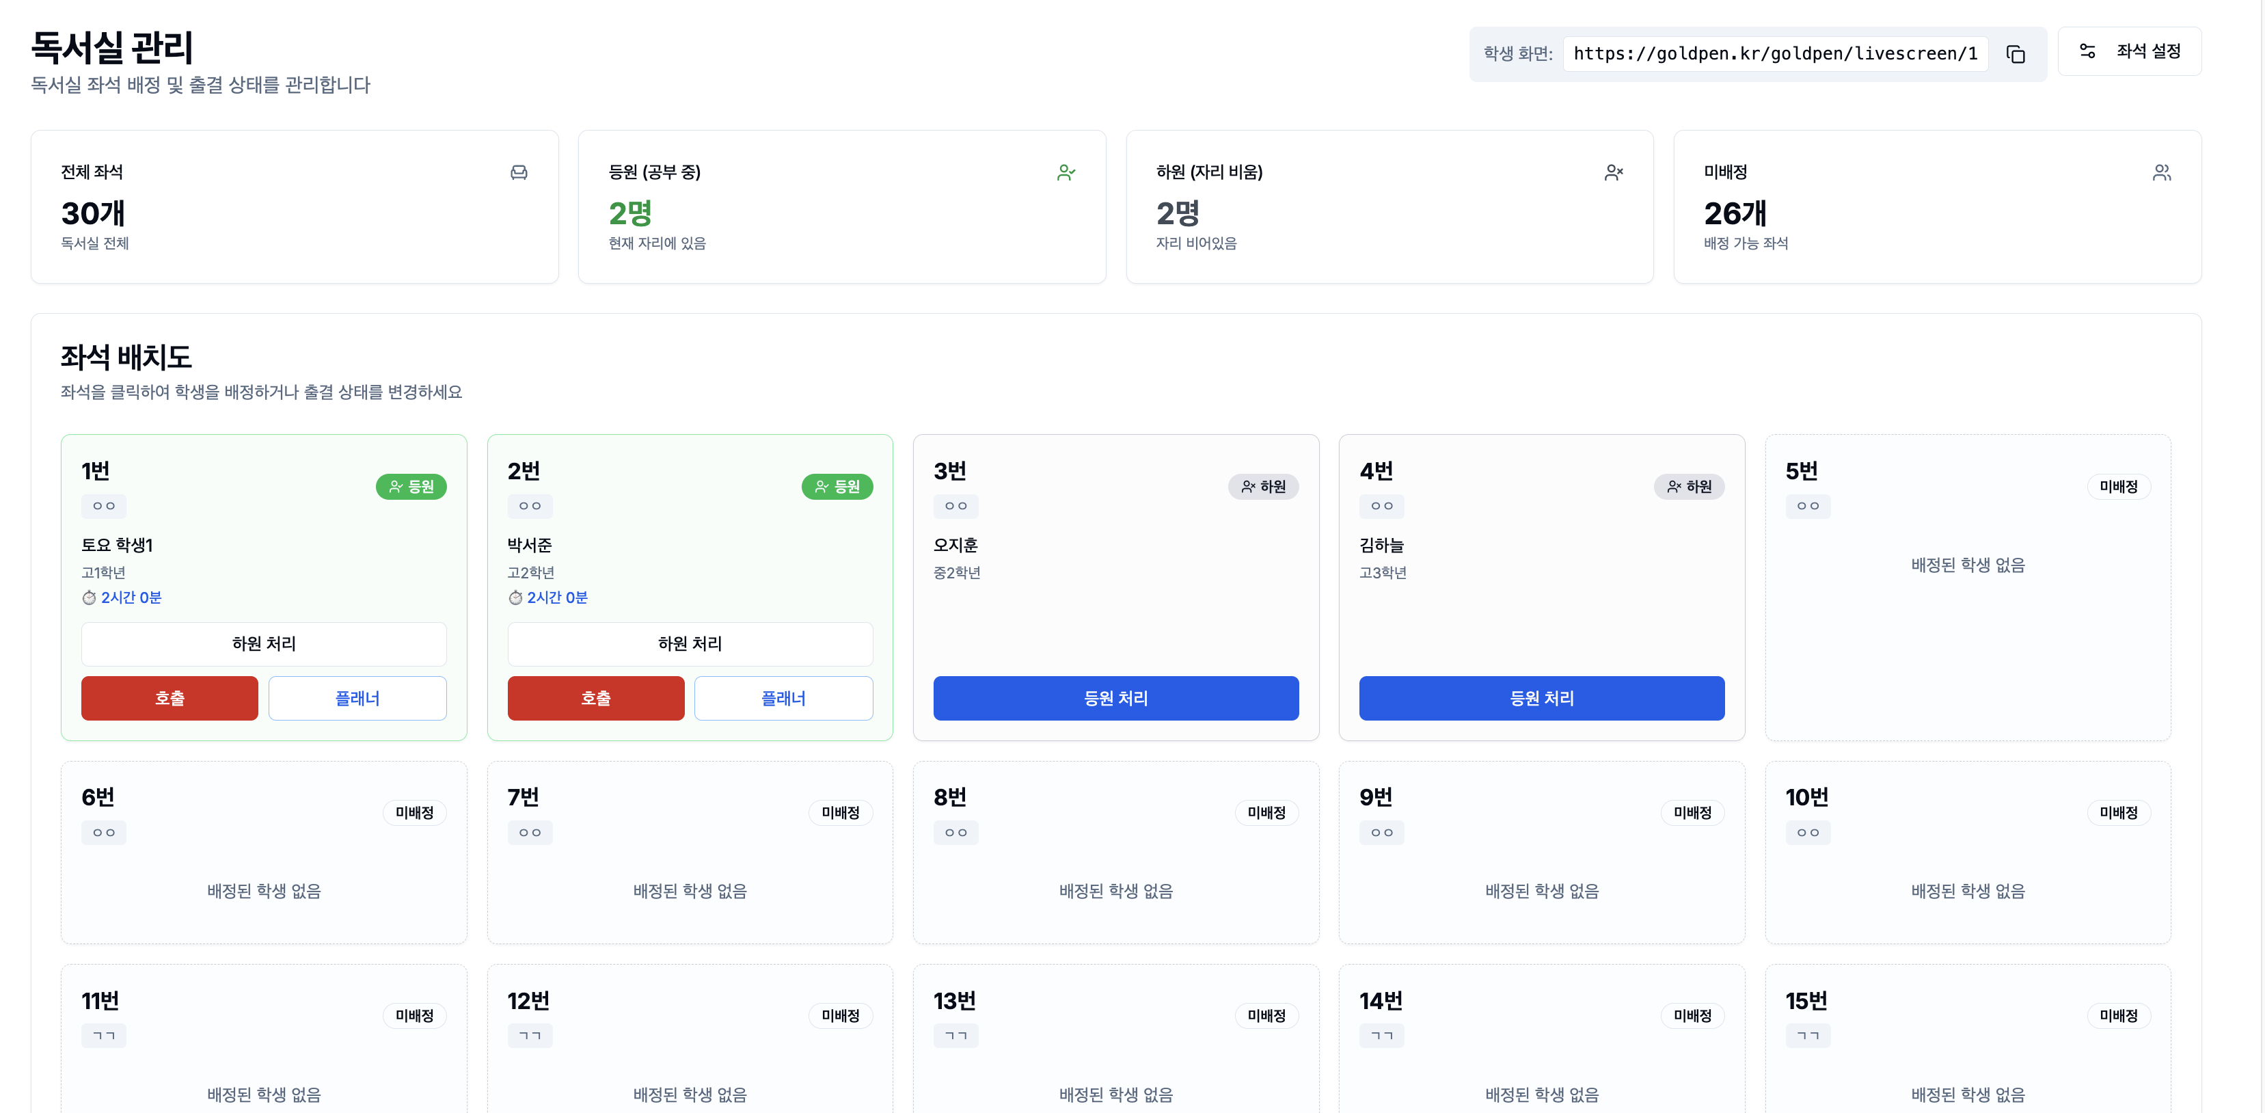The width and height of the screenshot is (2265, 1113).
Task: Click the copy icon next to the student screen URL
Action: pos(2016,54)
